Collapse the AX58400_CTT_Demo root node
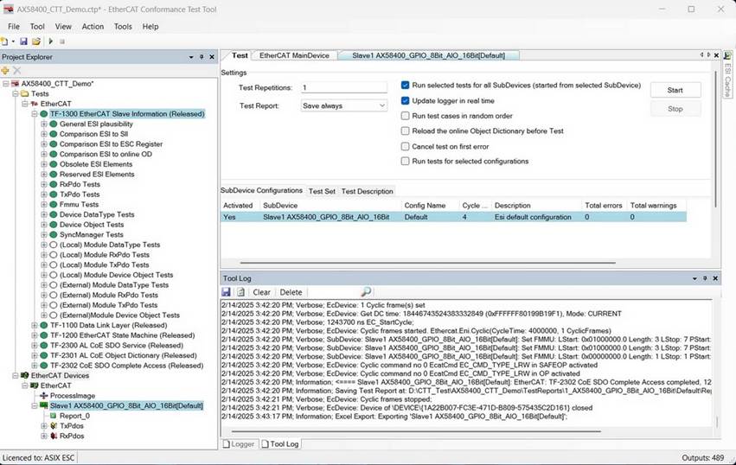736x465 pixels. 6,84
